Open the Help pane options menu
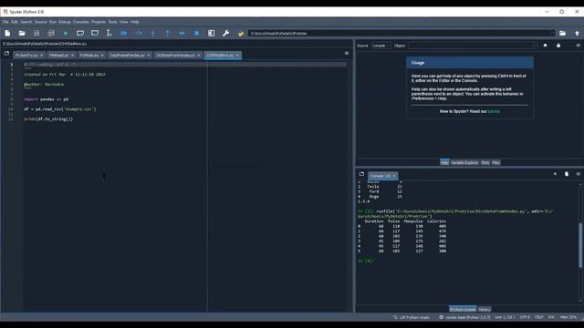 [x=578, y=46]
